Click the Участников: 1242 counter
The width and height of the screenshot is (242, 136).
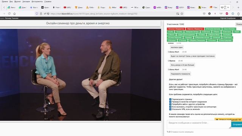coord(175,24)
